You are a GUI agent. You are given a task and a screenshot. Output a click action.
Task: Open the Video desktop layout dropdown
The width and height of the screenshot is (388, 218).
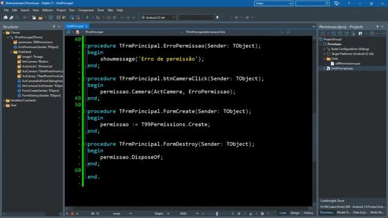(290, 4)
